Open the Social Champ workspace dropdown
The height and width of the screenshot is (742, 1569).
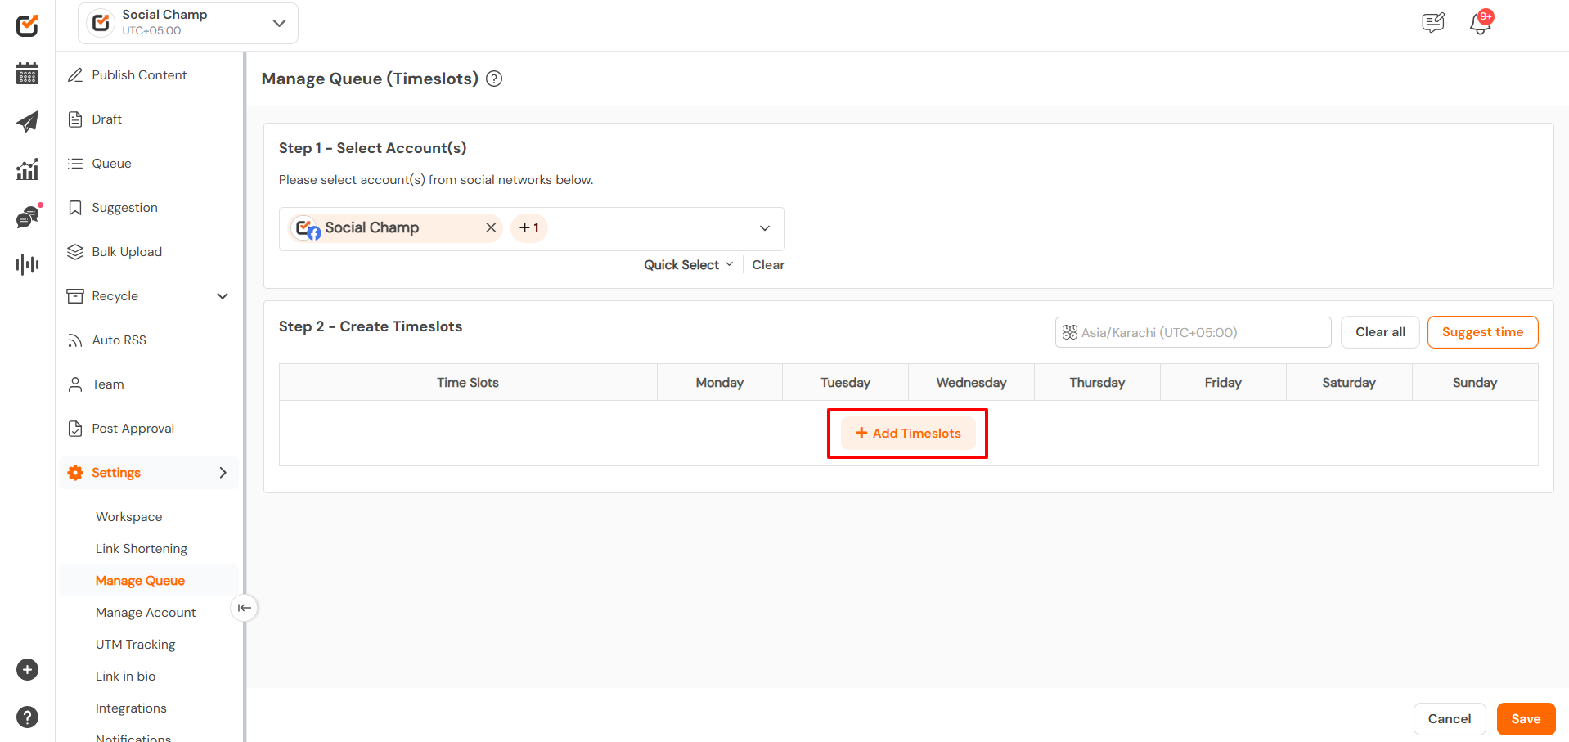click(x=188, y=23)
